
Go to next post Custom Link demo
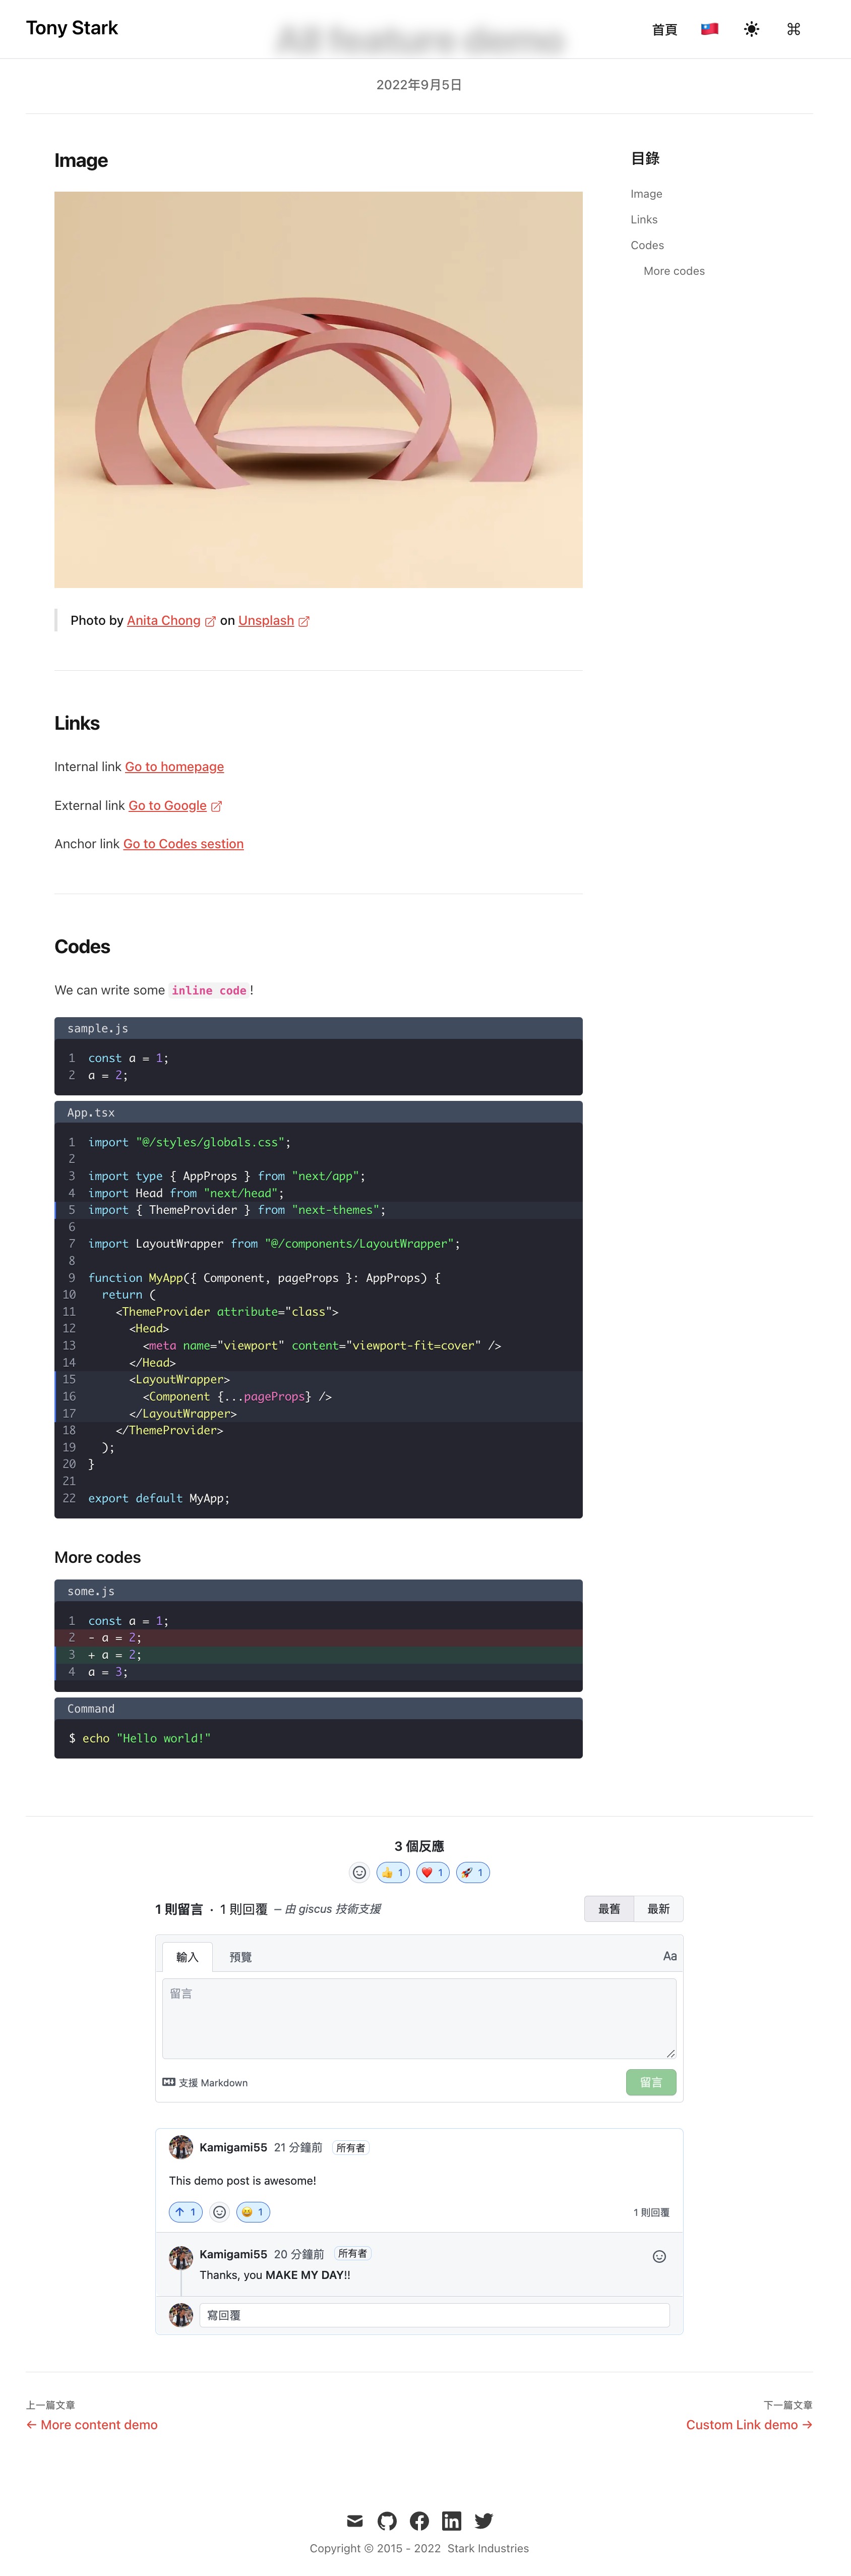749,2425
